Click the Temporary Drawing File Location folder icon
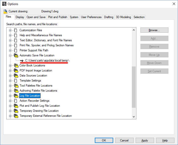The width and height of the screenshot is (178, 145). click(x=16, y=111)
